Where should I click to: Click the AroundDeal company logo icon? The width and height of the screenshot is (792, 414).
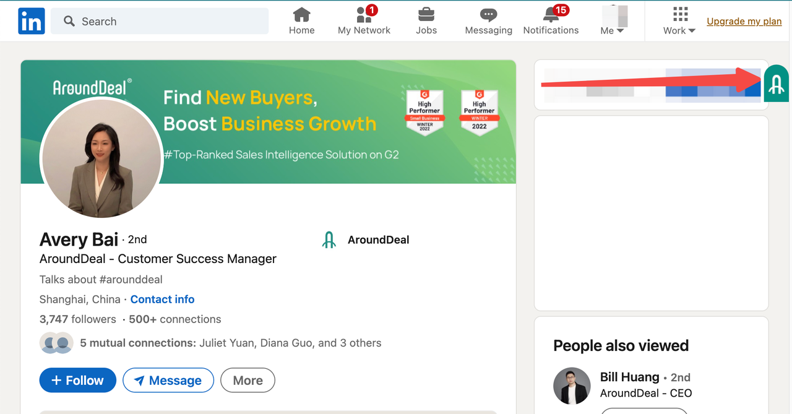pyautogui.click(x=329, y=240)
